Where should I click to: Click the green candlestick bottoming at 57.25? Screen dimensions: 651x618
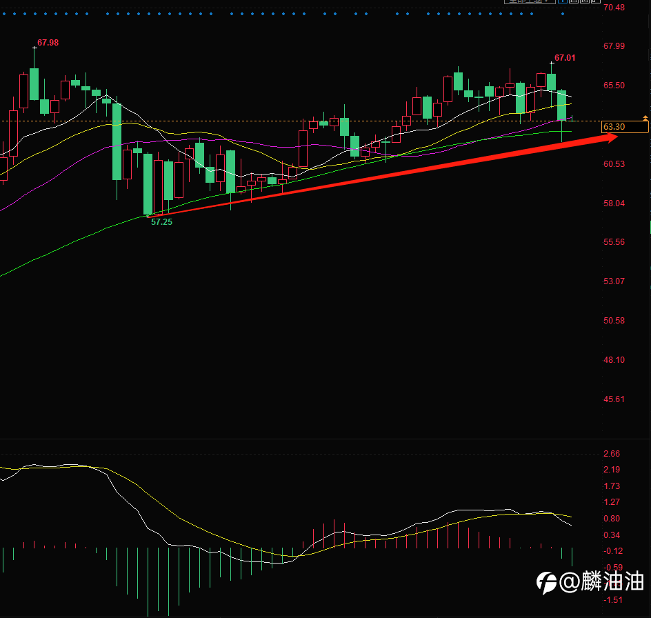click(x=148, y=184)
